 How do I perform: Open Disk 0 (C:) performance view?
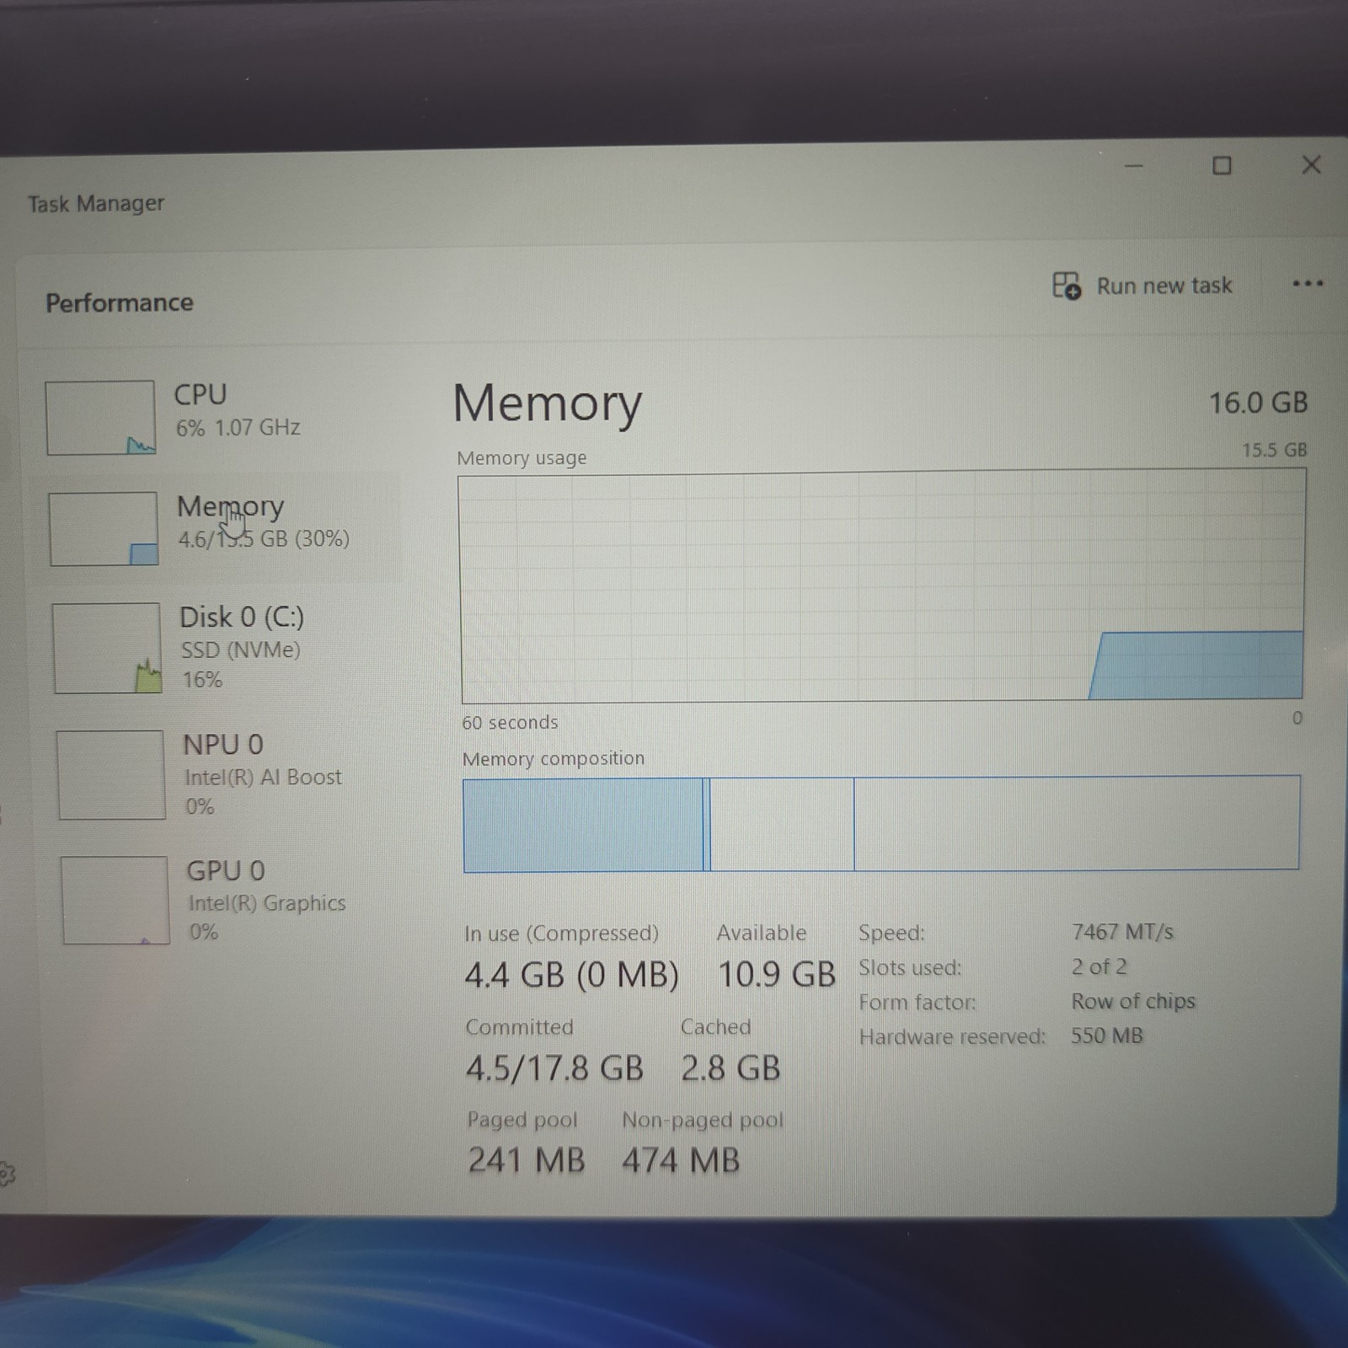click(x=221, y=647)
